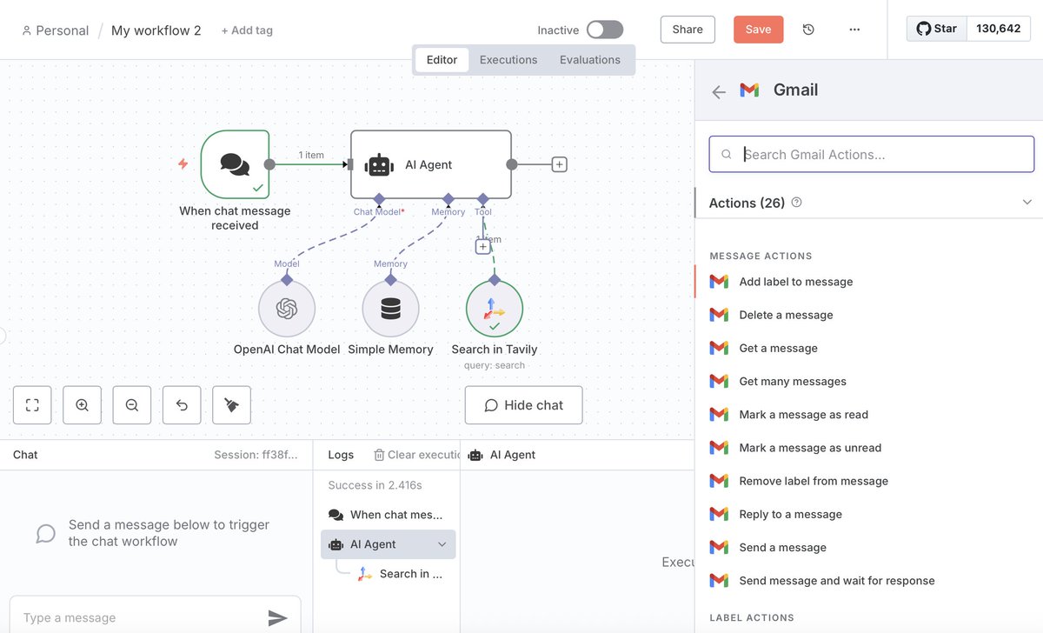
Task: Click the Chat Model connector diamond
Action: coord(379,198)
